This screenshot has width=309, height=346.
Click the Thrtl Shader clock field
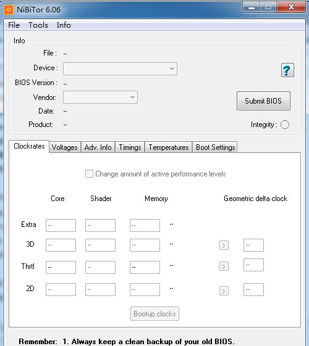(100, 267)
